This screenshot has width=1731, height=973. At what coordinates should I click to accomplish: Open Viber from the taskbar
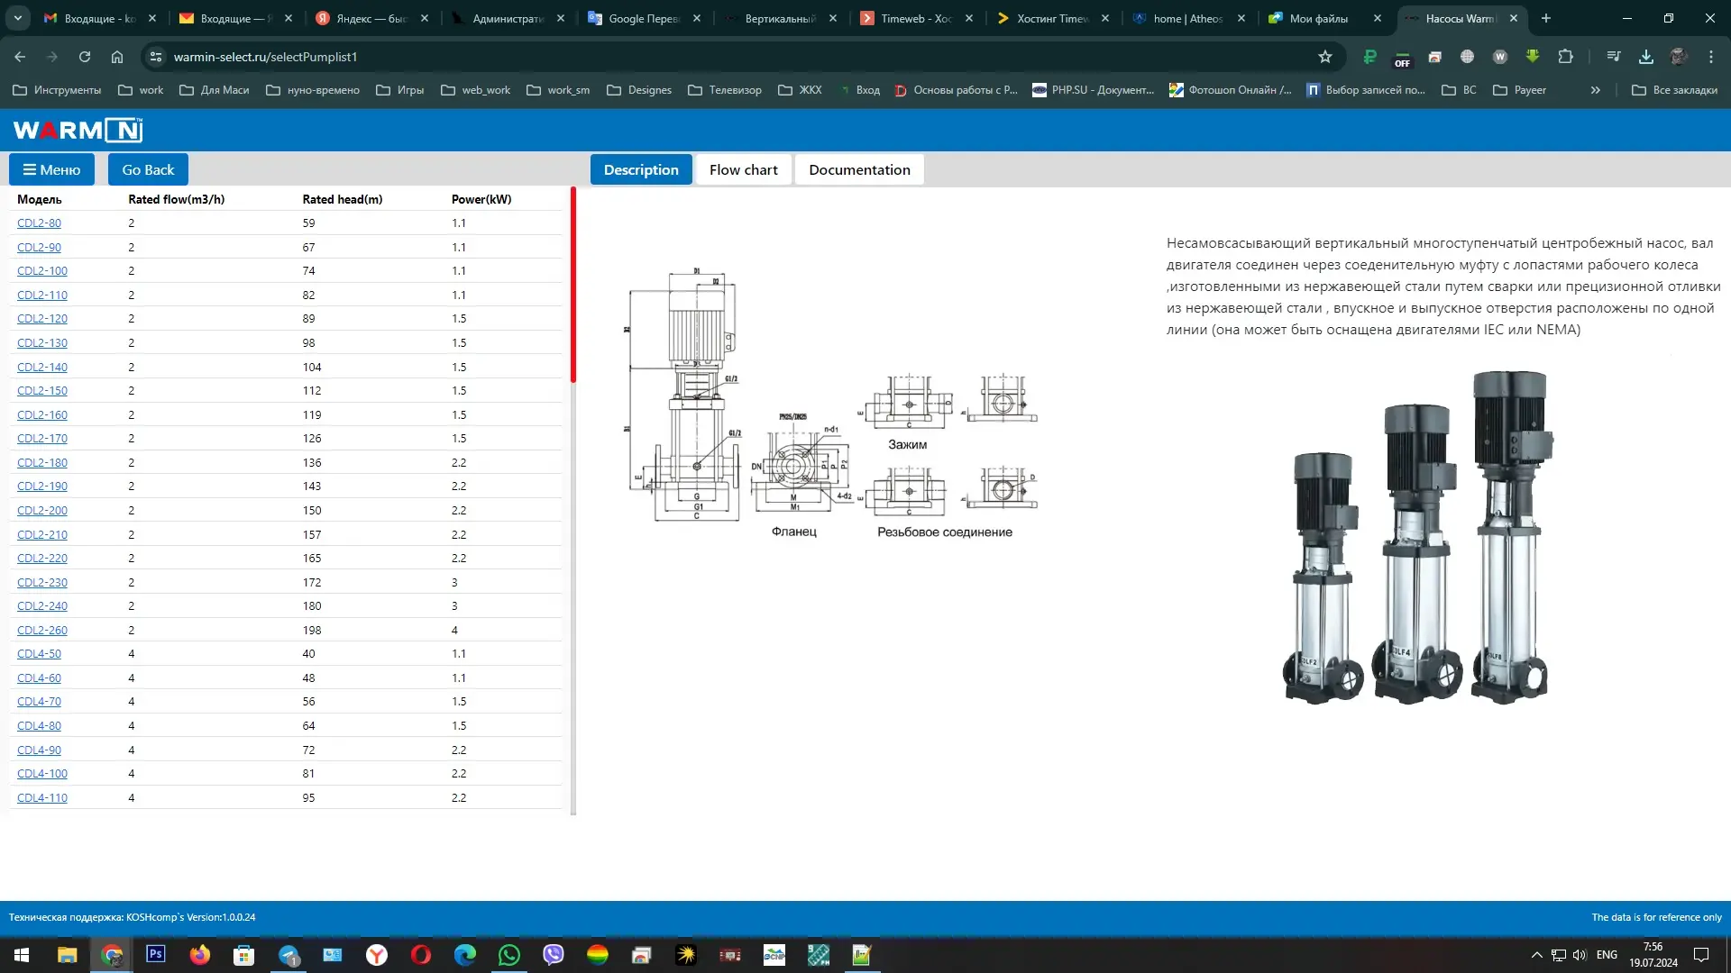click(x=554, y=955)
